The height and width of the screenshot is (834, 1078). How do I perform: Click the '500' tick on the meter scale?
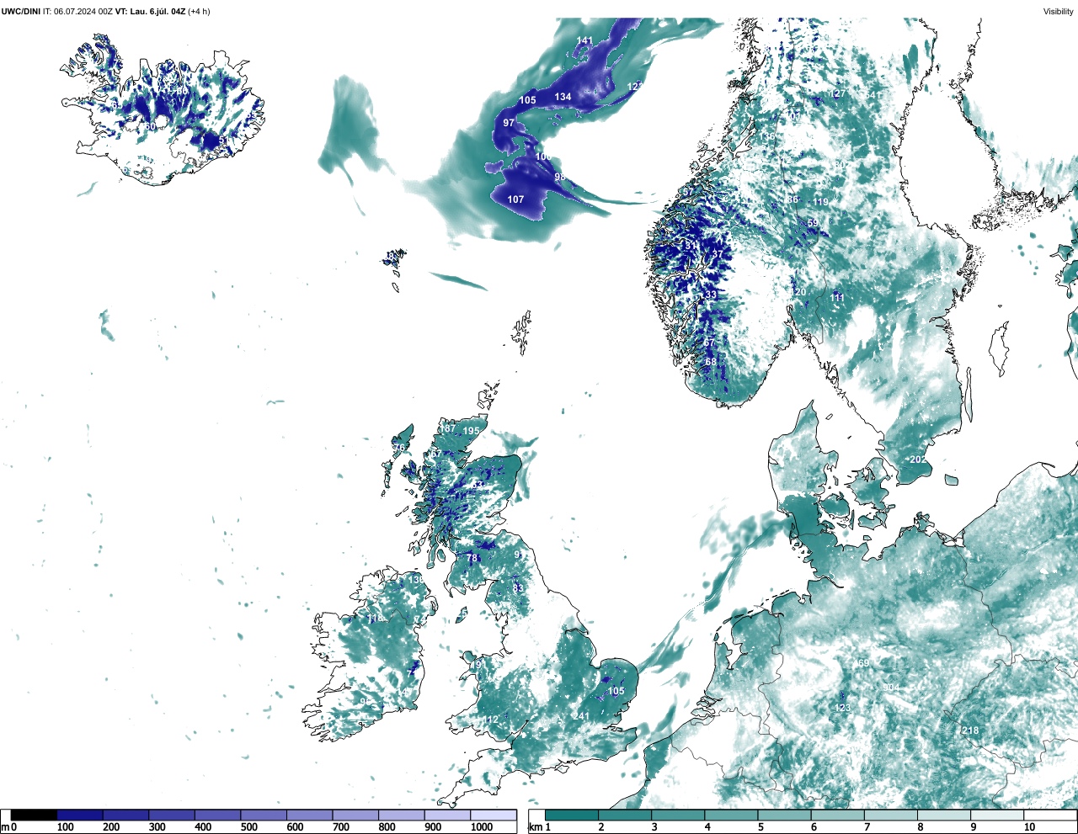coord(248,827)
